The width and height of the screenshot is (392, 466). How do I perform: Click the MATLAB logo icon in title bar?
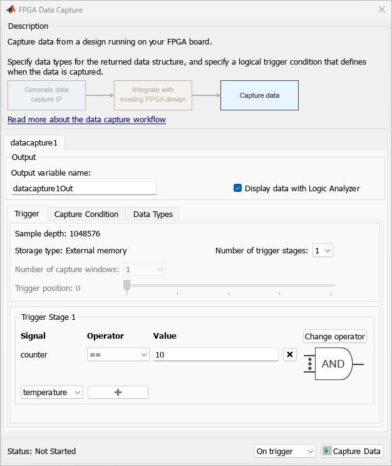(x=11, y=10)
